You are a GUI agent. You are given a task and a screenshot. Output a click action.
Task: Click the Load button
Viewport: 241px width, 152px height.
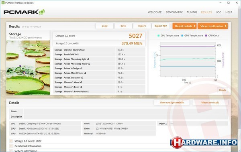click(104, 26)
